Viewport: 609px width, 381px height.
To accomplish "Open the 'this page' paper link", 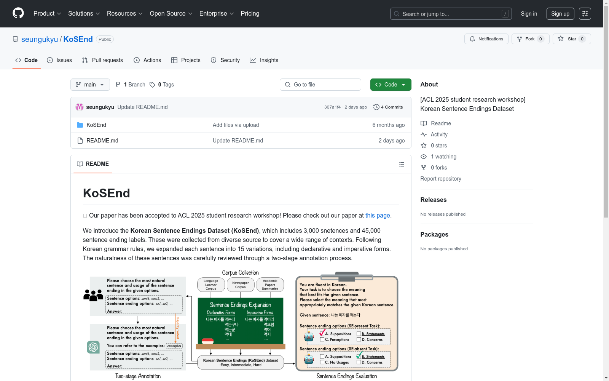I will click(x=378, y=215).
